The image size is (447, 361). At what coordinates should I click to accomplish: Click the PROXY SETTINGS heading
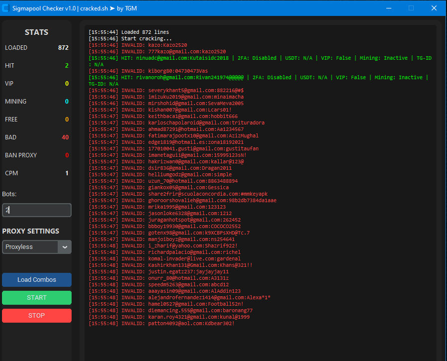tap(31, 231)
